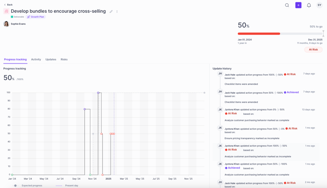This screenshot has width=327, height=188.
Task: Click Sophie Evans profile photo
Action: click(6, 24)
